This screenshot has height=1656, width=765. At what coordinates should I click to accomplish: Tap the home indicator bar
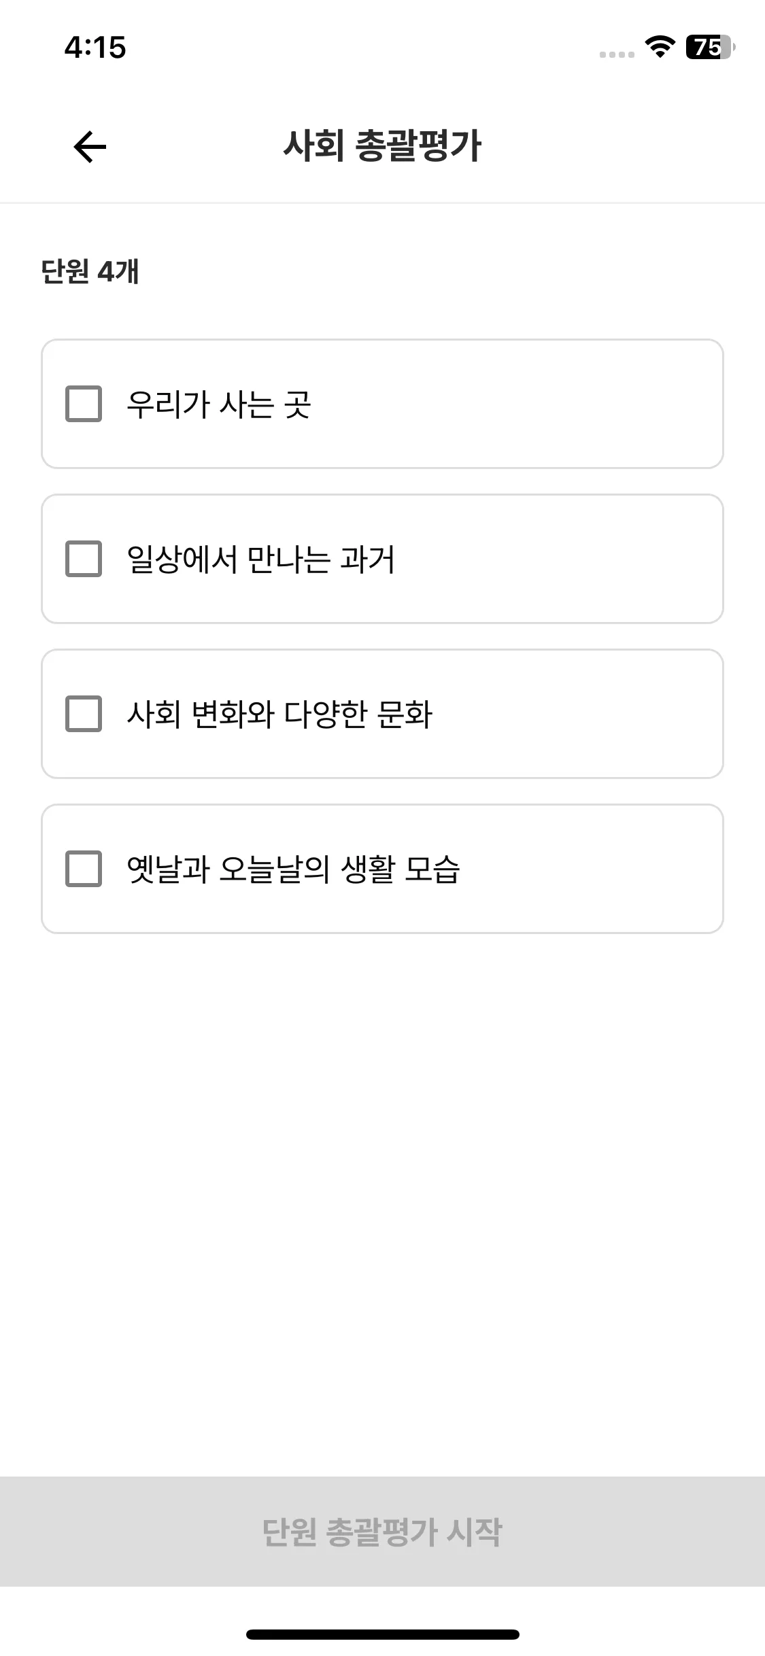tap(382, 1634)
